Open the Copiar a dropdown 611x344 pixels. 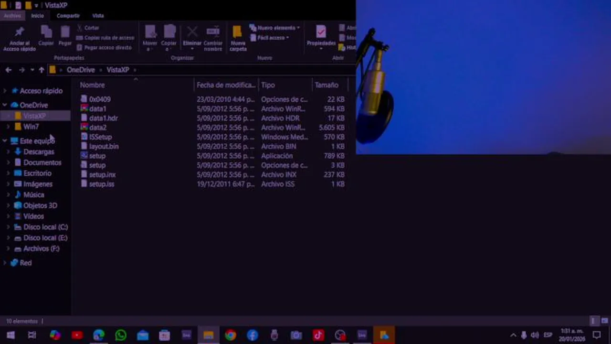(169, 38)
